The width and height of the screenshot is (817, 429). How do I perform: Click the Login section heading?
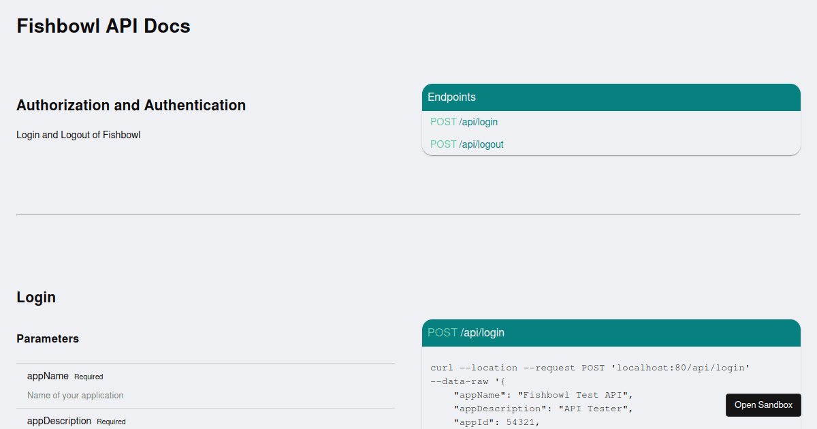point(36,297)
